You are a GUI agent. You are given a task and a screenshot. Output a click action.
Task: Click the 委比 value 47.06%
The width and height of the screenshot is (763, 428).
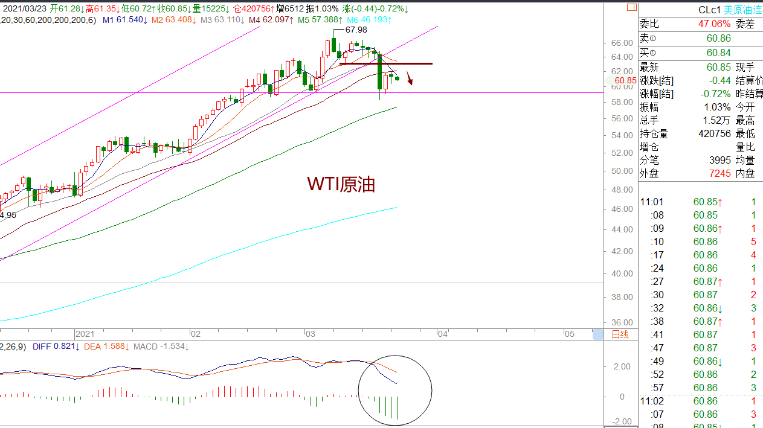coord(714,24)
